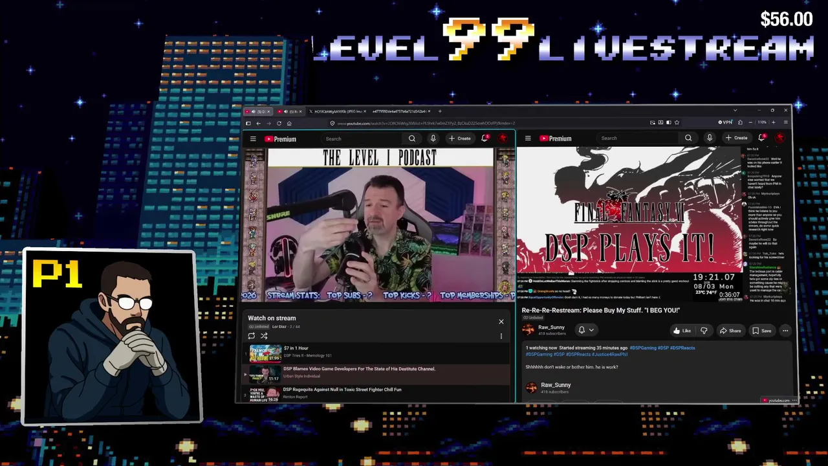This screenshot has width=828, height=466.
Task: Start voice search in right YouTube pane
Action: [710, 138]
